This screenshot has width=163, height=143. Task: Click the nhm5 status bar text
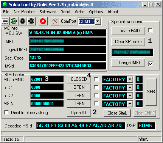tap(143, 139)
